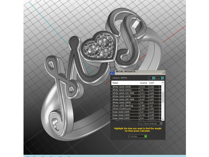Select the White Gold:14KX1 row

point(136,90)
